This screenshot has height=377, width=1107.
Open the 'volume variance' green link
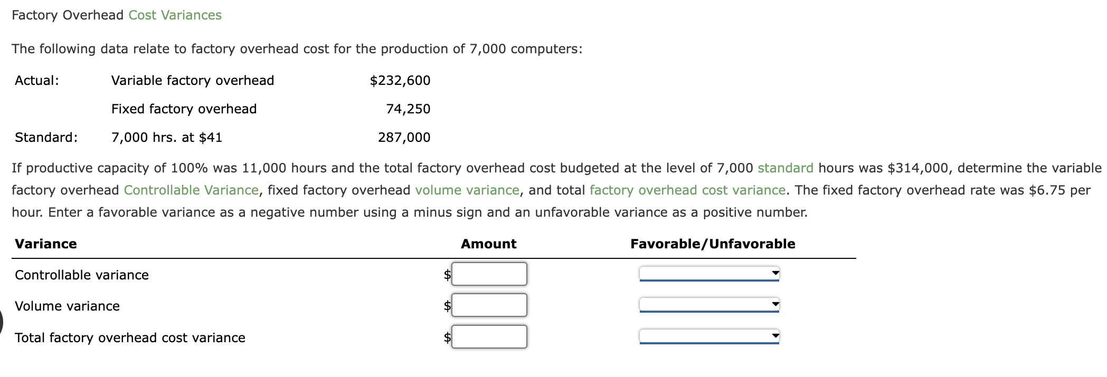[467, 190]
